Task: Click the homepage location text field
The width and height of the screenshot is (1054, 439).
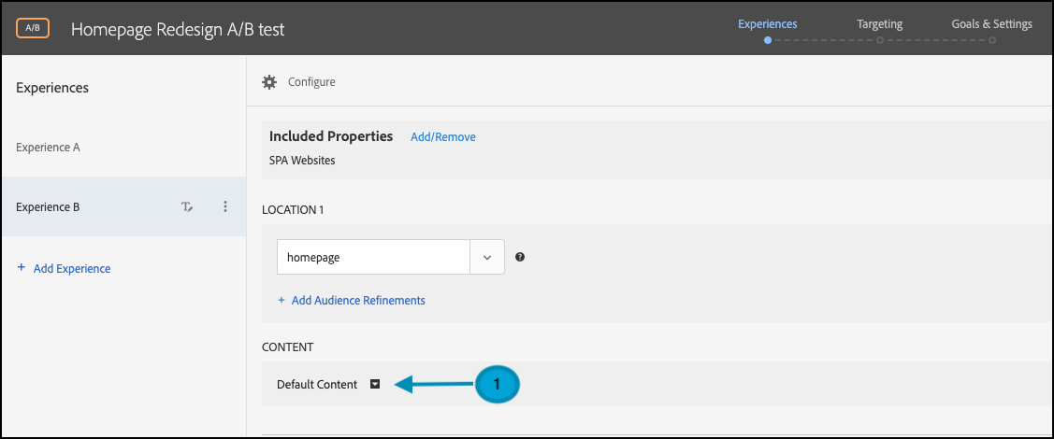Action: click(x=373, y=257)
